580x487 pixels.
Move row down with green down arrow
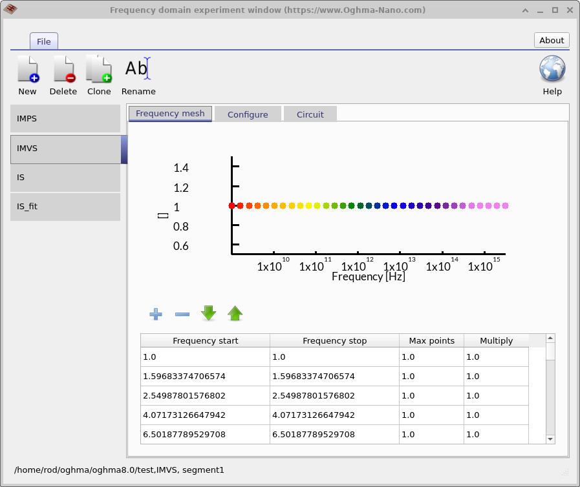209,313
